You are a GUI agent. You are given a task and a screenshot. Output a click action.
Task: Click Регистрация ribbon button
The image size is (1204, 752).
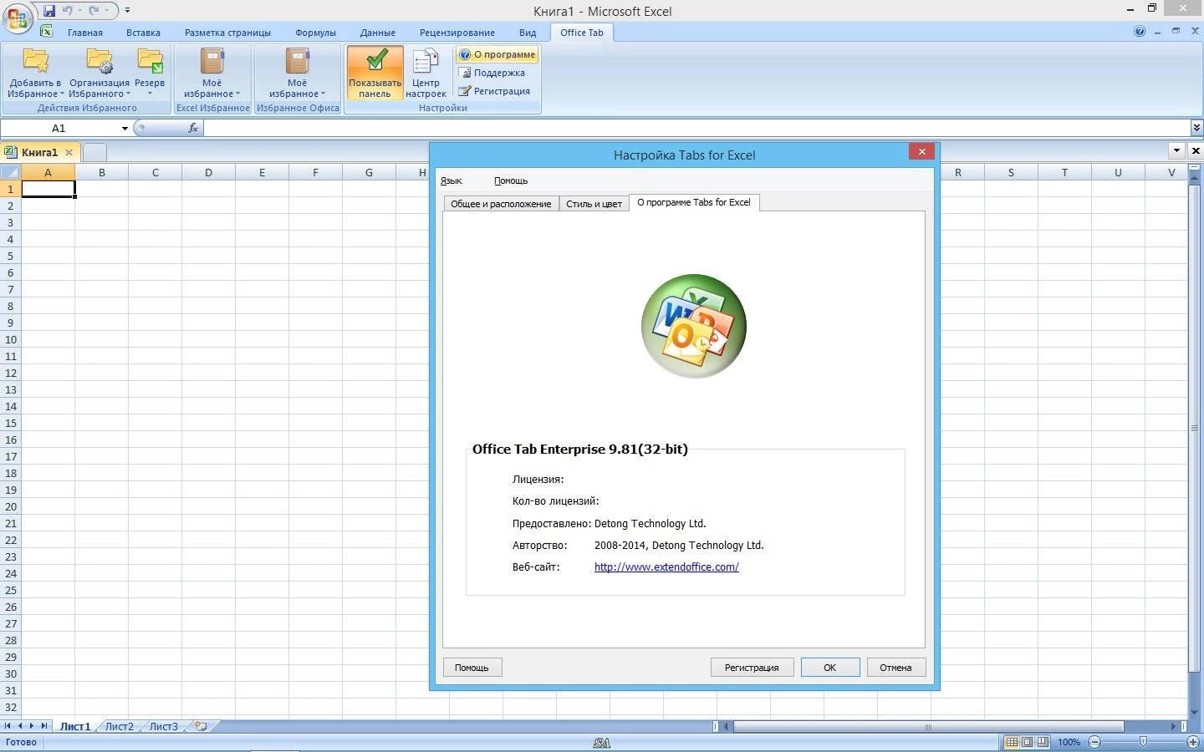click(x=494, y=91)
